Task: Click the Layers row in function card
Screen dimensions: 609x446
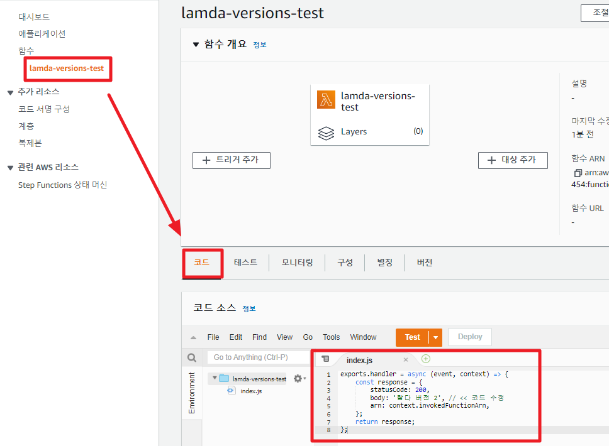Action: pyautogui.click(x=370, y=132)
